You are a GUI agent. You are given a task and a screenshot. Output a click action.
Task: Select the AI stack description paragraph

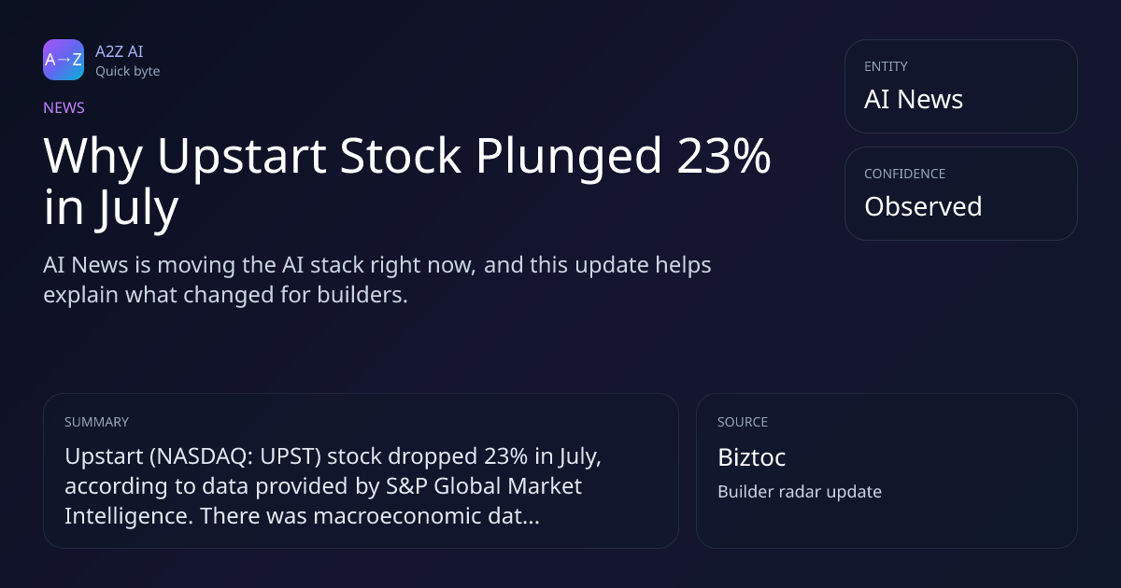(x=377, y=280)
